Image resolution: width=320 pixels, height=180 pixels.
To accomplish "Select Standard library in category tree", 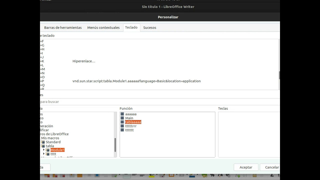I will [53, 142].
